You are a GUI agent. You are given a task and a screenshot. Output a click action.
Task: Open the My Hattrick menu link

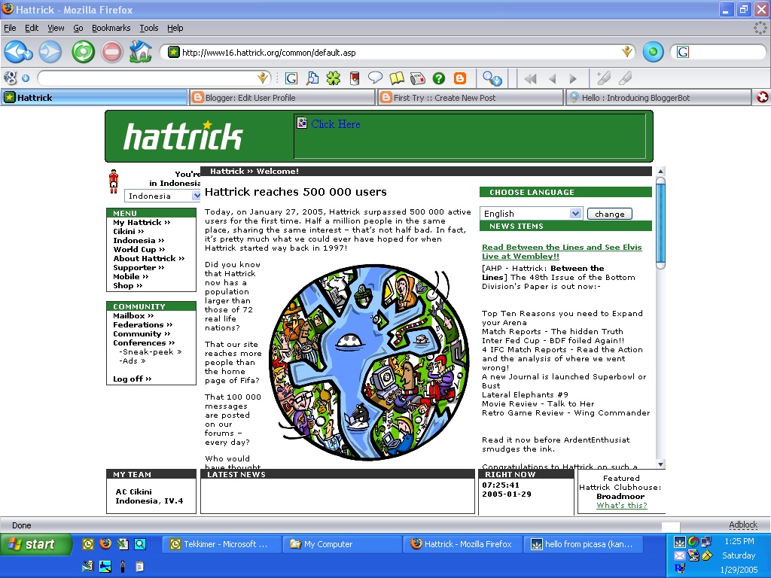point(142,222)
